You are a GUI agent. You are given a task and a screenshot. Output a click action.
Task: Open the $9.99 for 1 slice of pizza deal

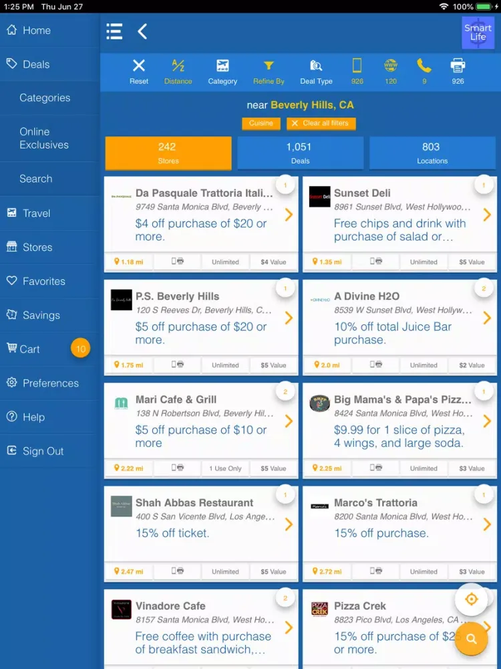(x=399, y=436)
